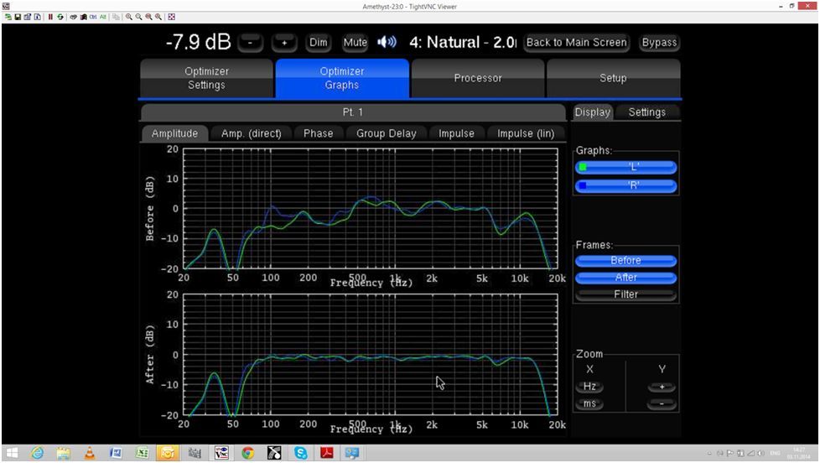This screenshot has height=463, width=820.
Task: Click the TightVNC full screen icon
Action: click(x=172, y=17)
